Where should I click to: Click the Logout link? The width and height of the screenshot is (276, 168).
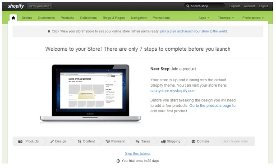click(263, 6)
